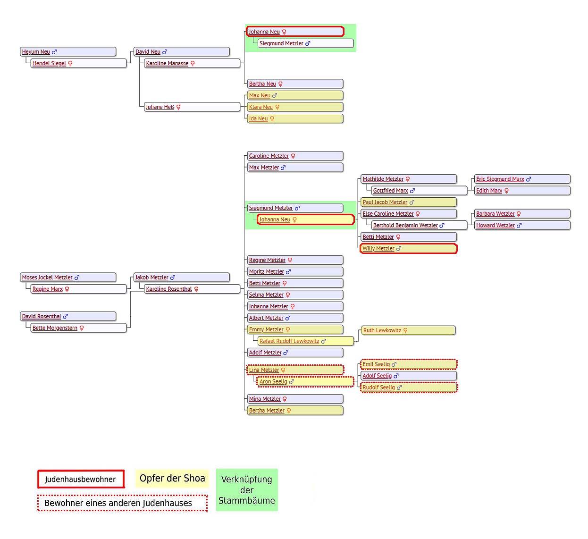Click the dotted Bewohner eines anderen Judenhauses legend

(x=122, y=503)
